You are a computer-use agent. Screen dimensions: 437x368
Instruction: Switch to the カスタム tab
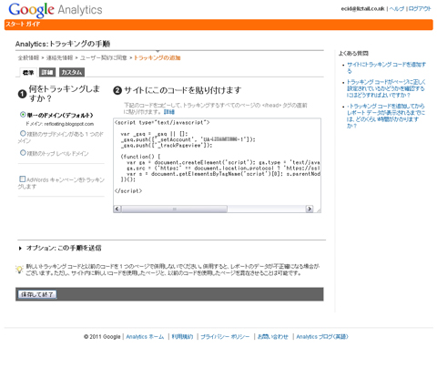72,72
